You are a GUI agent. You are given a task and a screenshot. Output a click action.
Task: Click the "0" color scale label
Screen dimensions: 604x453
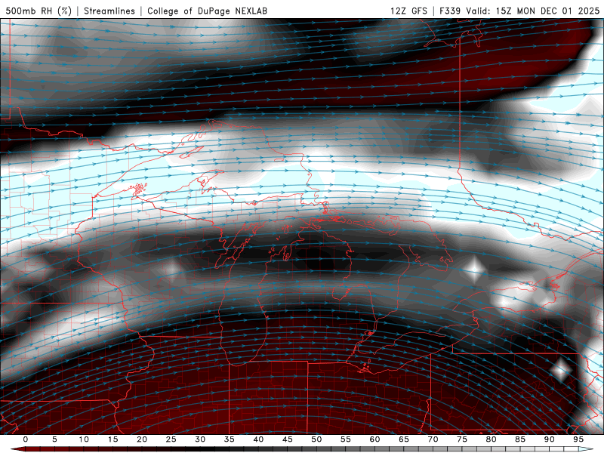[x=26, y=439]
